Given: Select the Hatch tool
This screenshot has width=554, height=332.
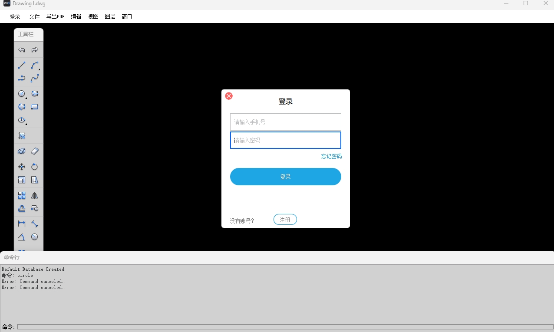Looking at the screenshot, I should [x=21, y=135].
